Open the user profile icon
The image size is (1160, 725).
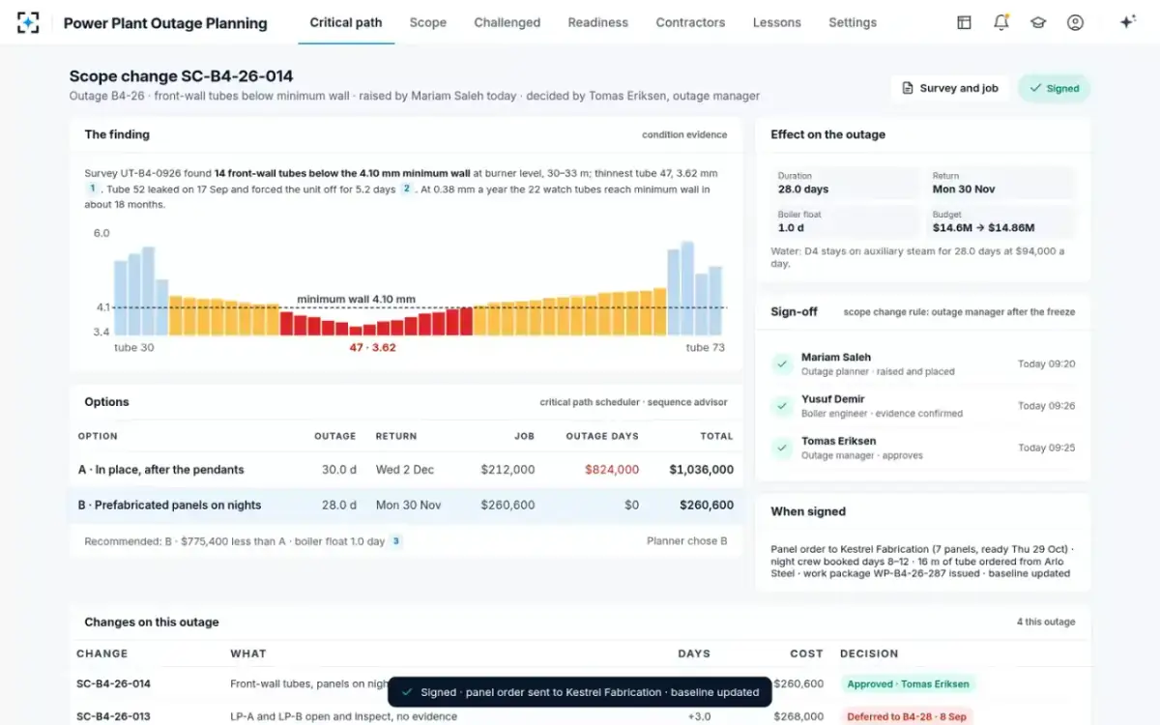[1075, 22]
